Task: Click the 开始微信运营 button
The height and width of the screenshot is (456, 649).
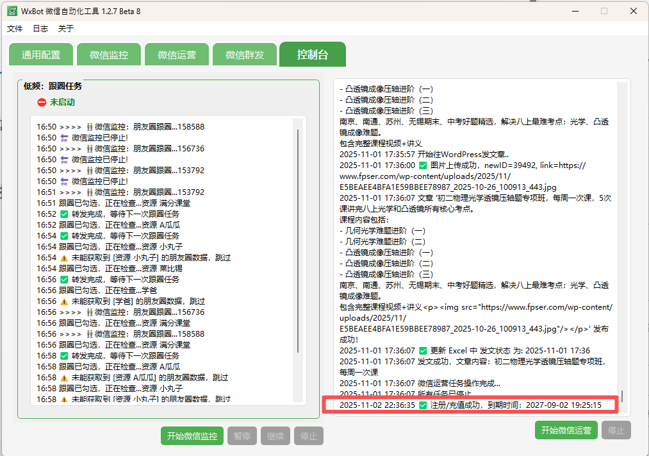Action: pyautogui.click(x=566, y=430)
